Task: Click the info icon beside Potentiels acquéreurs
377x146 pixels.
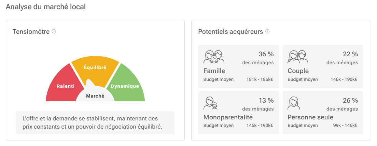Action: 267,31
